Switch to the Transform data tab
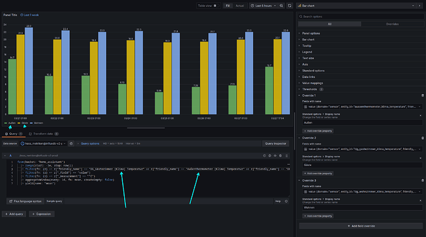Viewport: 426px width, 237px height. 43,134
